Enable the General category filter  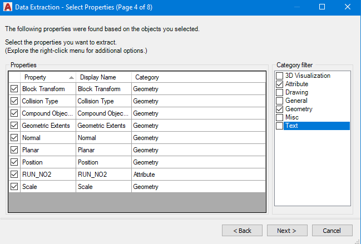click(279, 101)
